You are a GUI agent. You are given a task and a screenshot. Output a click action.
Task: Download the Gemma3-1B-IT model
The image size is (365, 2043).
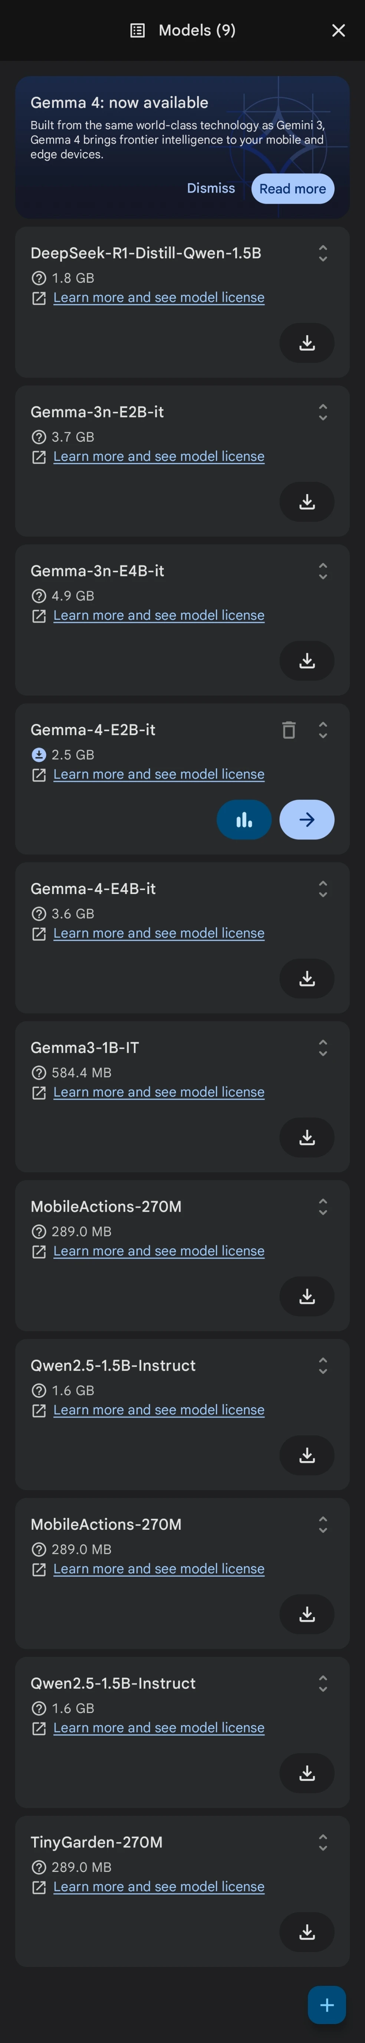click(x=306, y=1137)
